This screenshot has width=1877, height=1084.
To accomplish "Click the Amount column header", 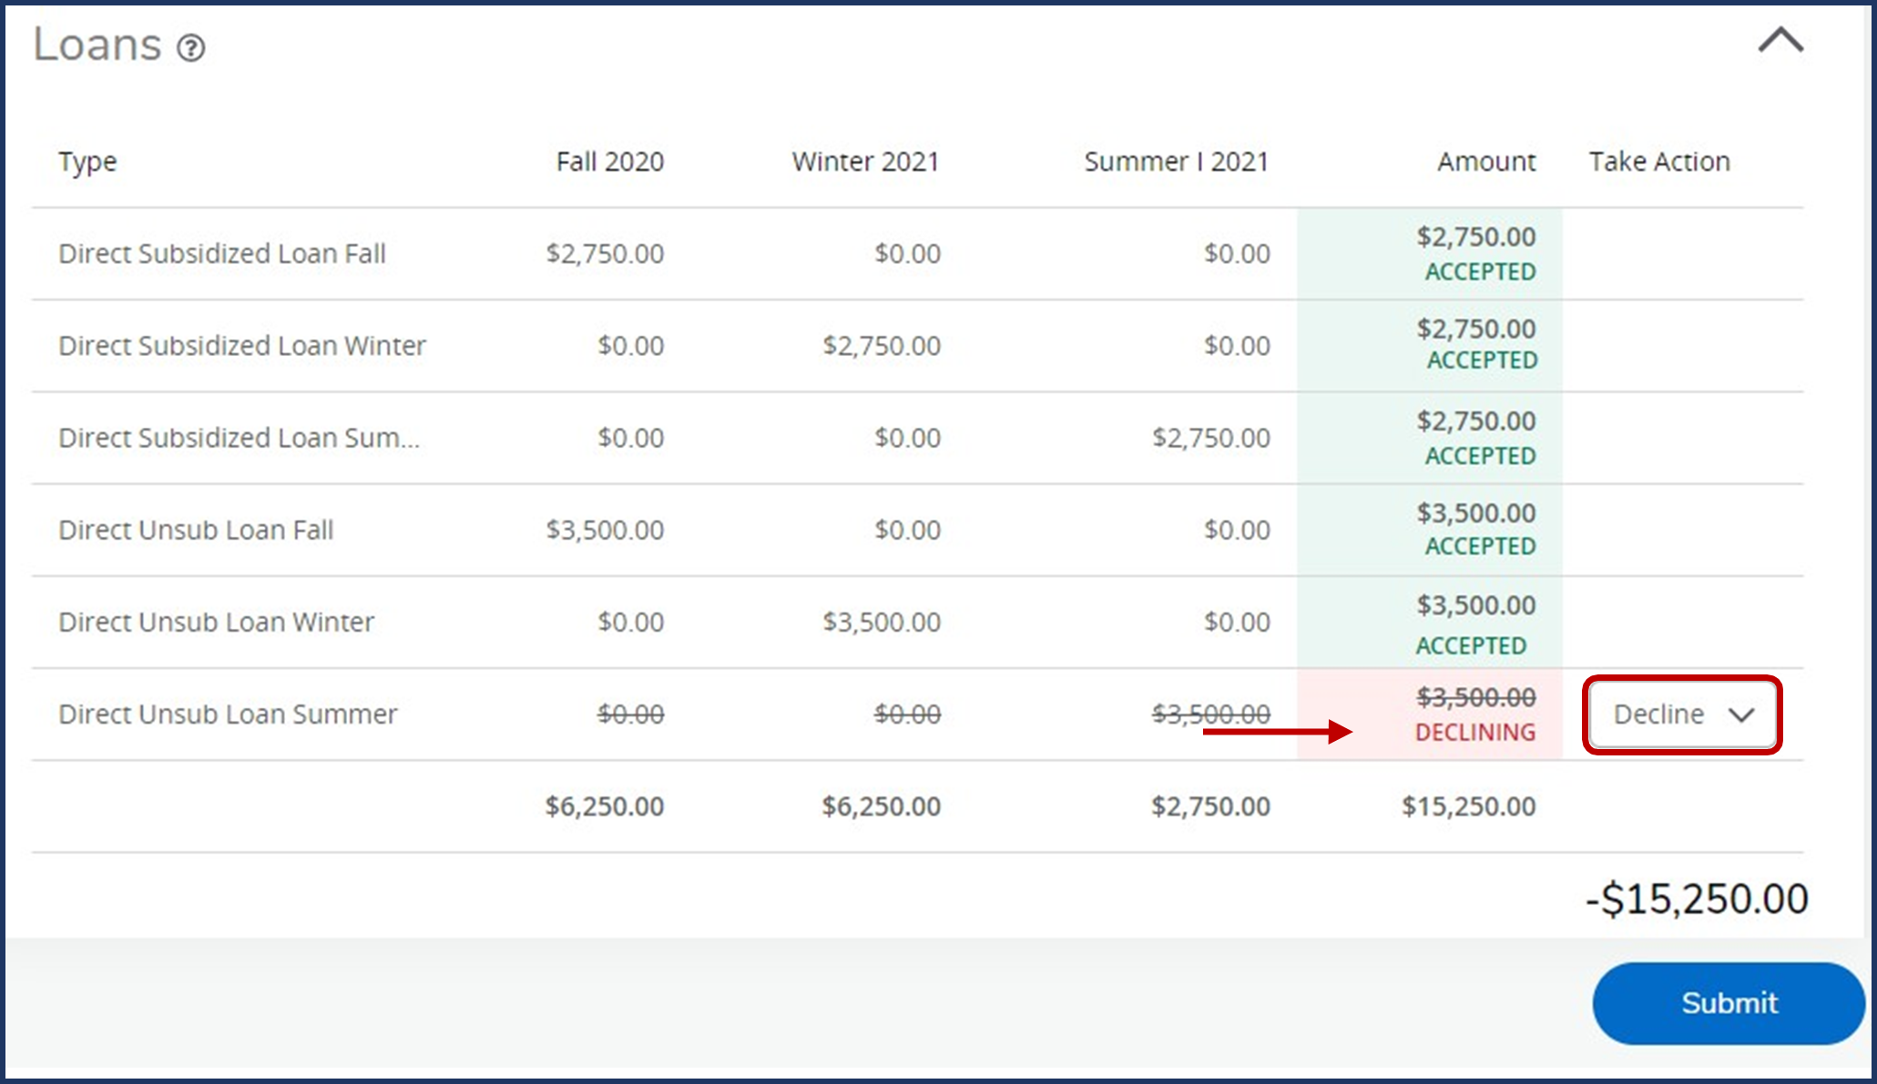I will [1485, 162].
